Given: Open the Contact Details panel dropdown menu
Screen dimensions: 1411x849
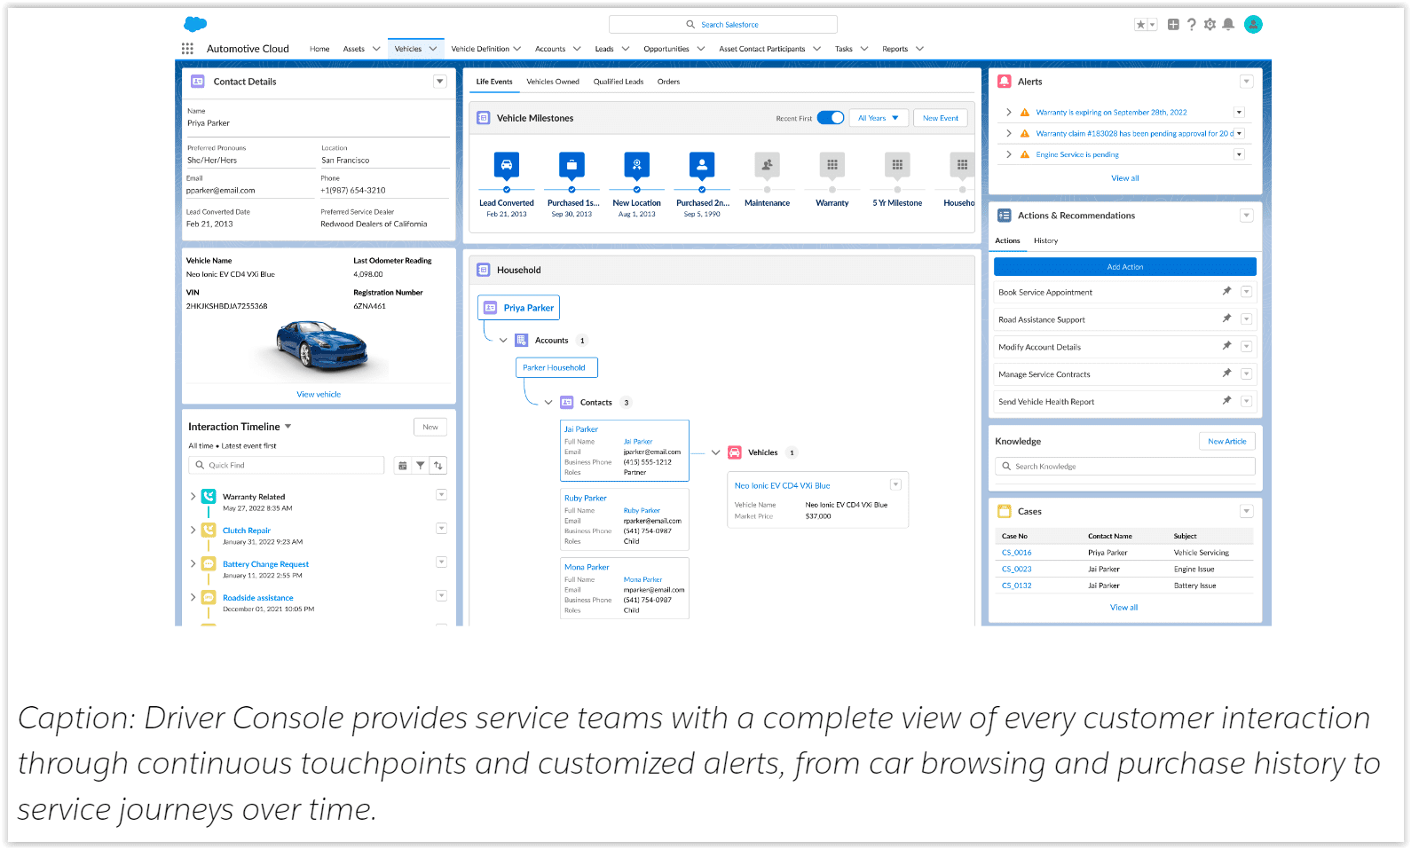Looking at the screenshot, I should point(440,82).
